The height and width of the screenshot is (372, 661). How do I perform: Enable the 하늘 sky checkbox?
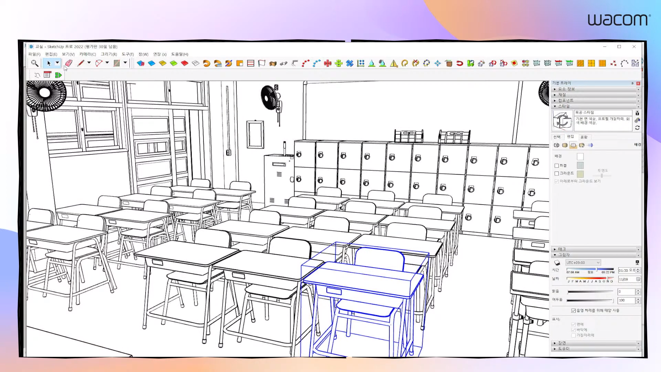click(x=557, y=166)
